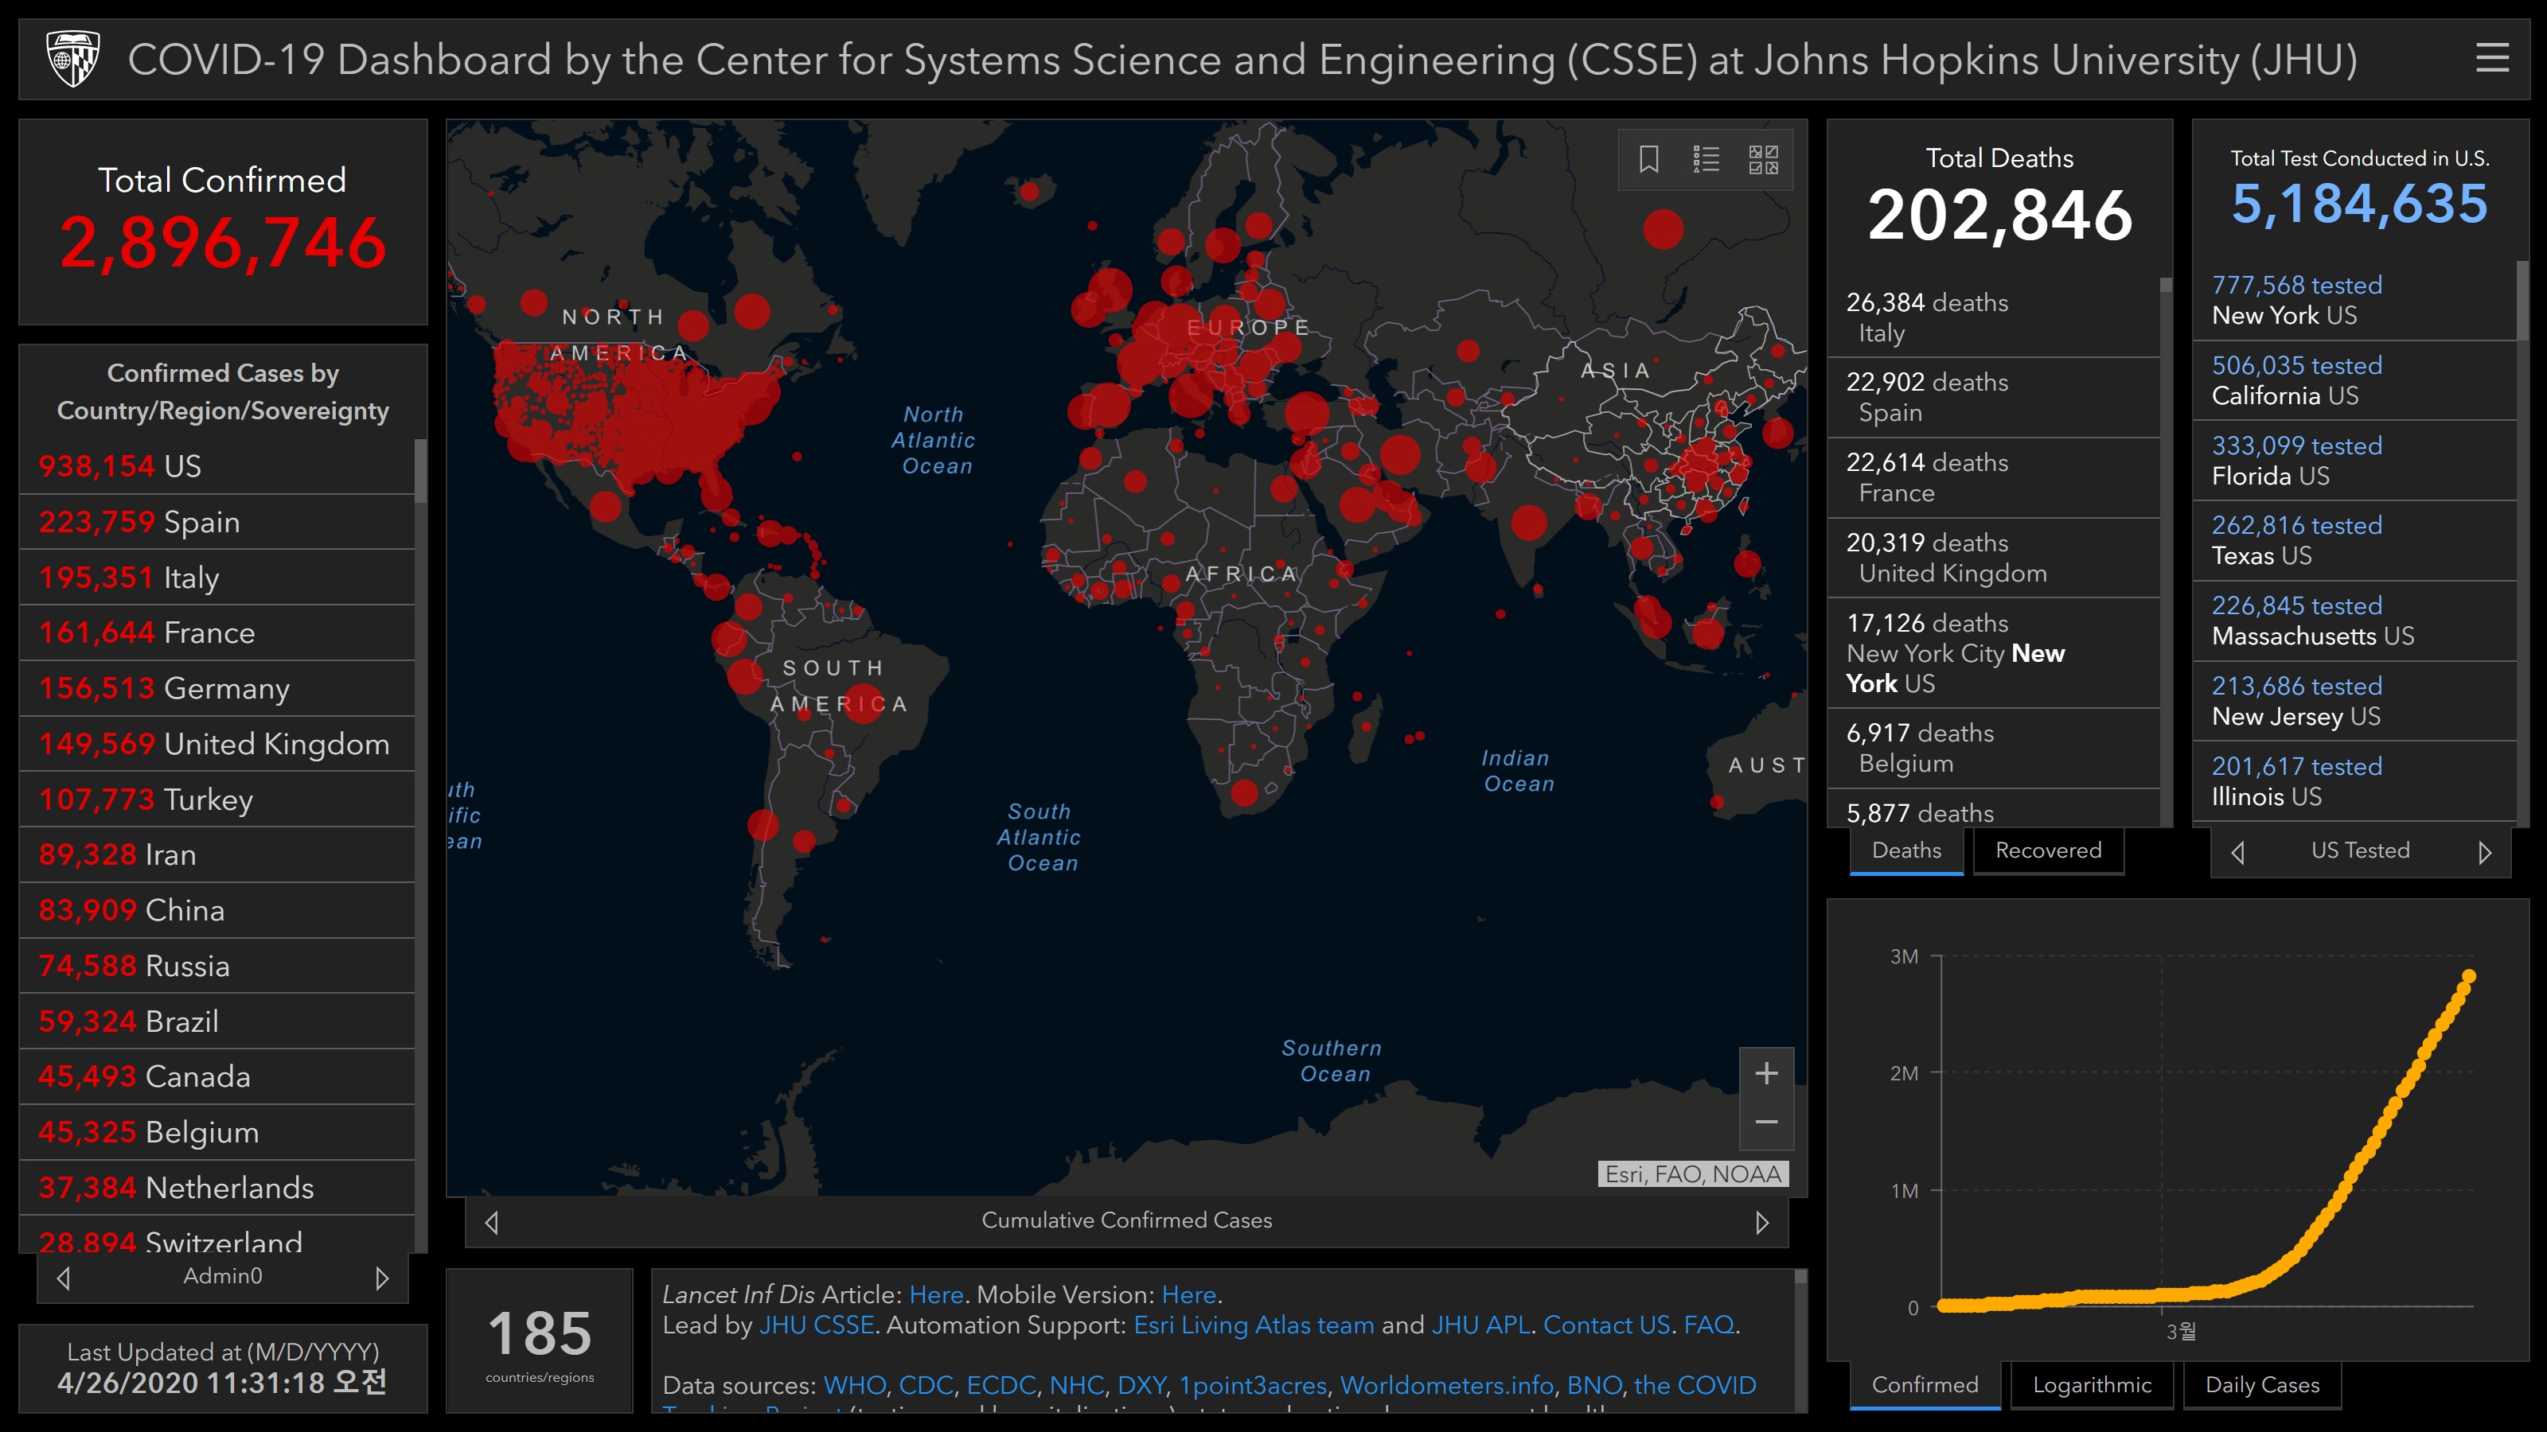Click the Contact US link
The height and width of the screenshot is (1432, 2547).
pyautogui.click(x=1607, y=1325)
